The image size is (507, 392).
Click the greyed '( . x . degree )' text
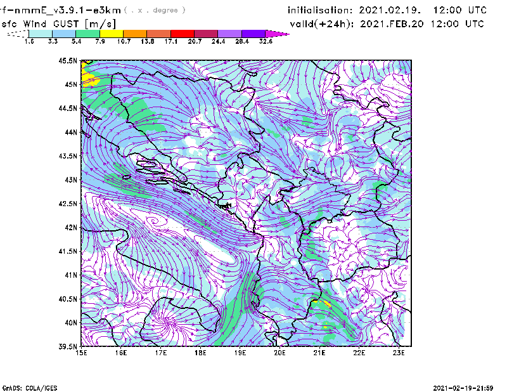point(155,10)
